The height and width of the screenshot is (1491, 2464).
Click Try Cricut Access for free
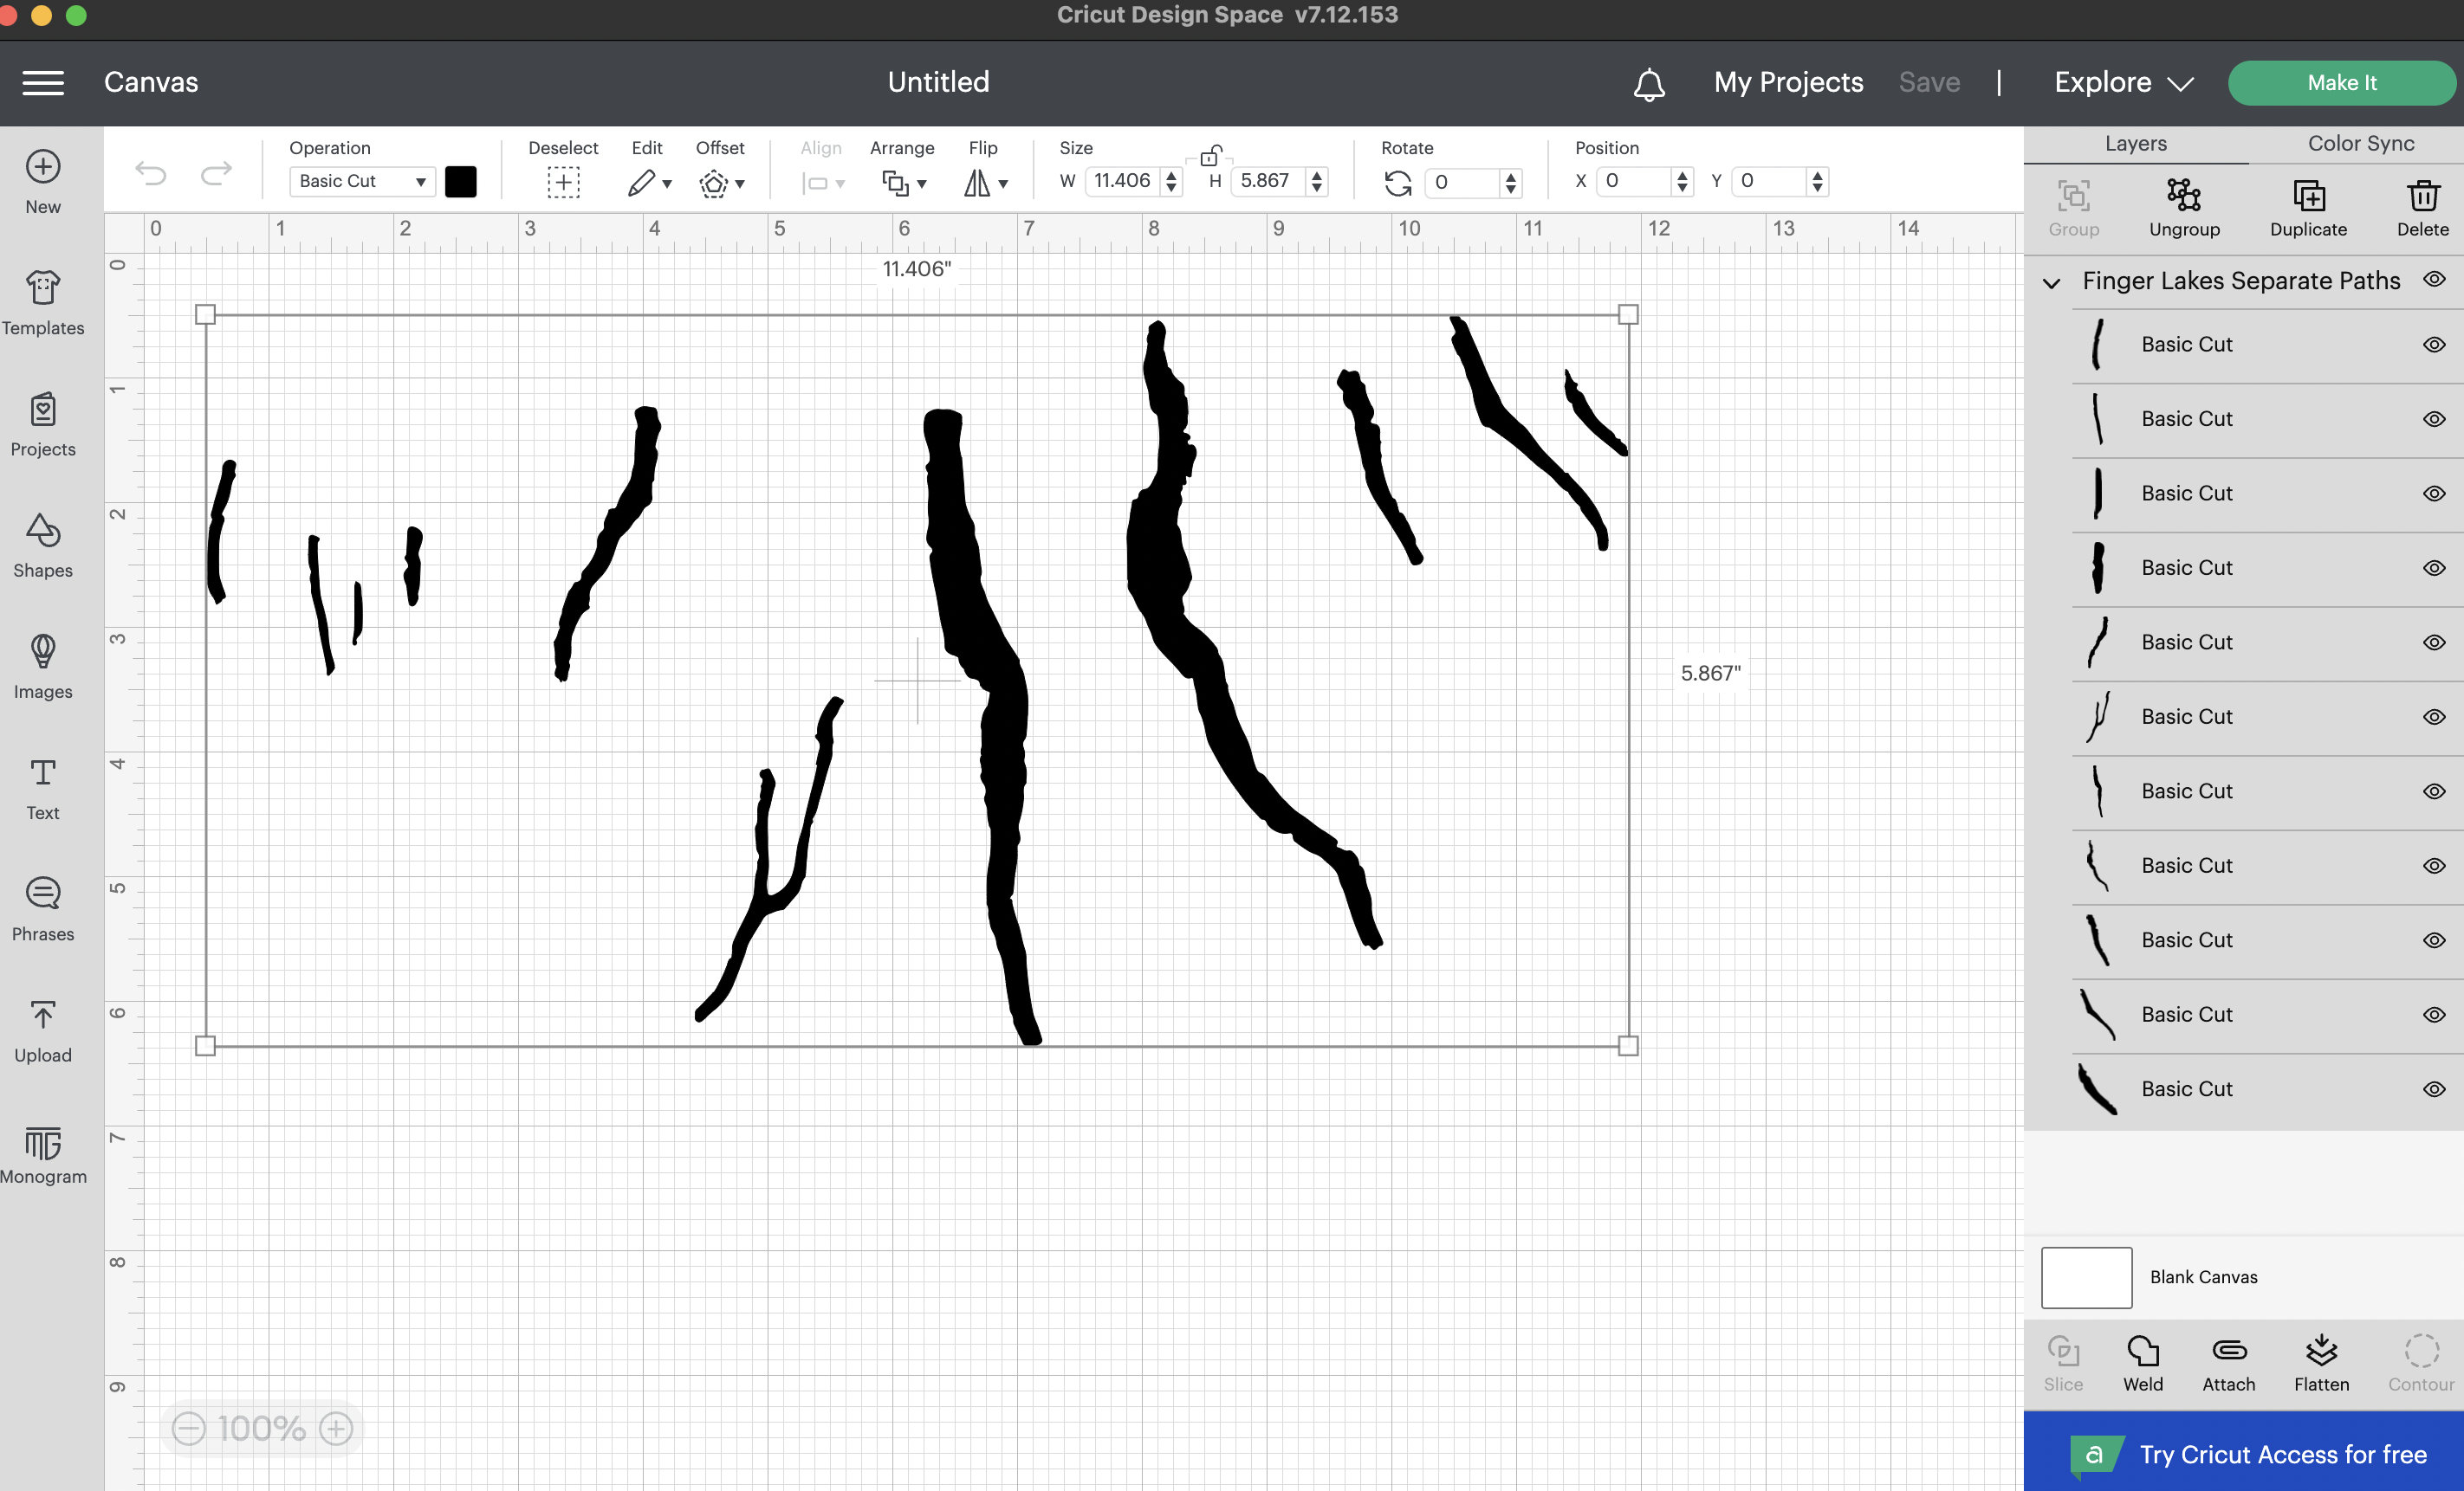[x=2244, y=1454]
